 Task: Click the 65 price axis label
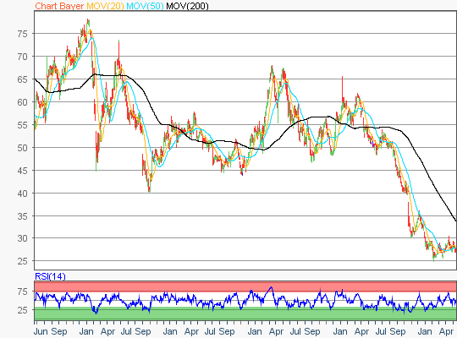(x=23, y=79)
